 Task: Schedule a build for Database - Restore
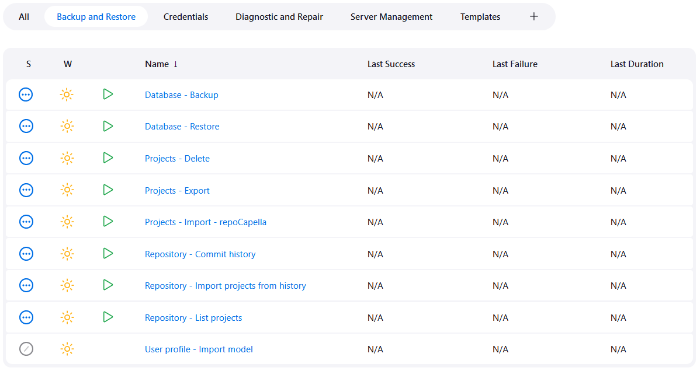click(108, 126)
